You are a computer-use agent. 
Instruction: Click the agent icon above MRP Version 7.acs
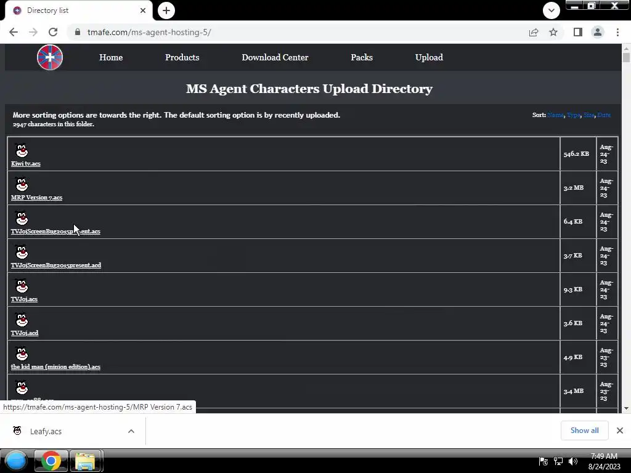tap(22, 184)
